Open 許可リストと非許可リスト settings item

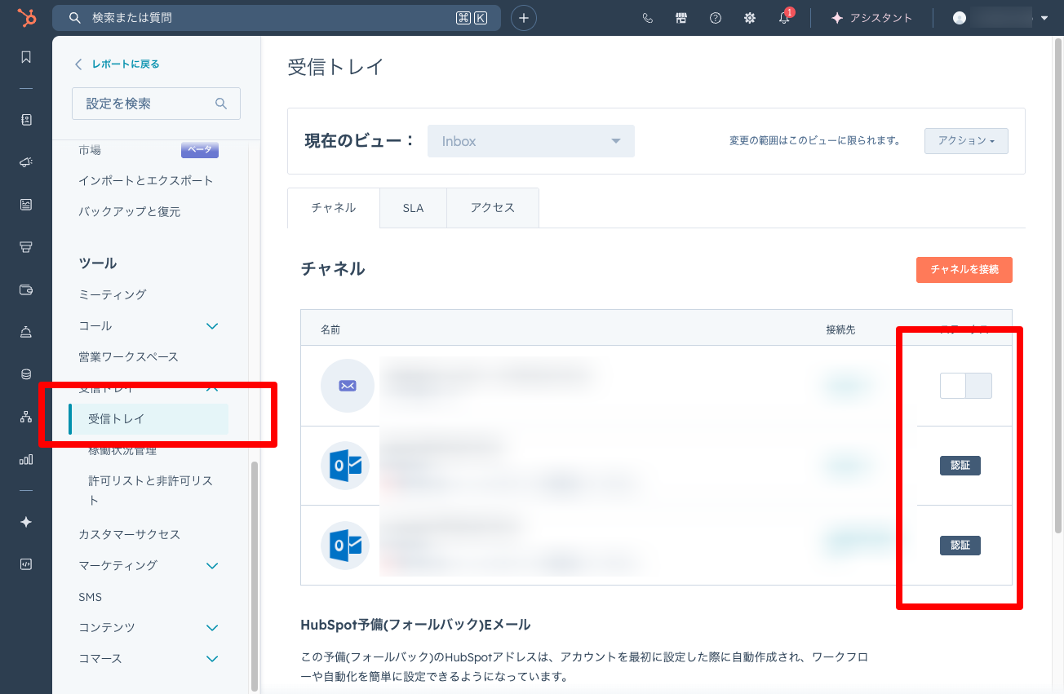[150, 490]
